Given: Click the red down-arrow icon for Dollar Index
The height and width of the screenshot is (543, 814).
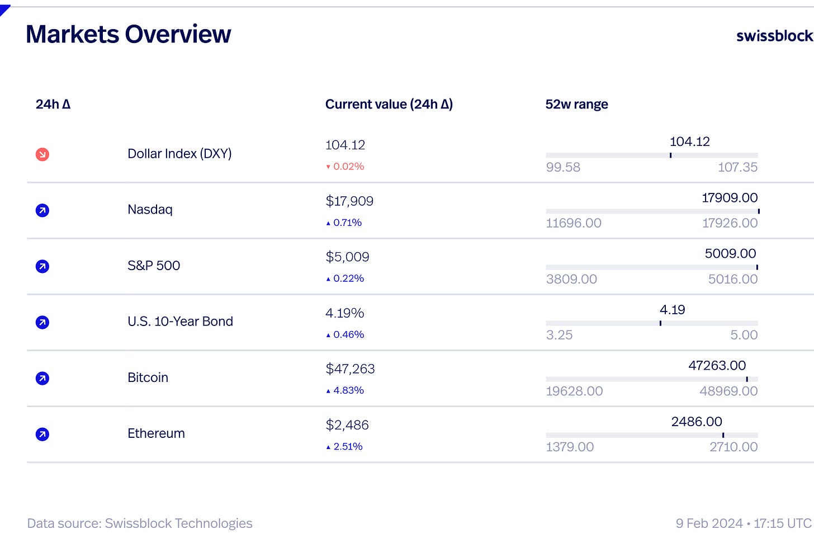Looking at the screenshot, I should pyautogui.click(x=42, y=154).
